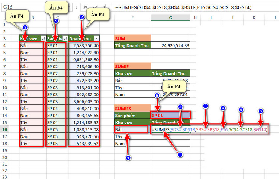Click the SUMIF table header Khu vực in row 8

pyautogui.click(x=132, y=73)
